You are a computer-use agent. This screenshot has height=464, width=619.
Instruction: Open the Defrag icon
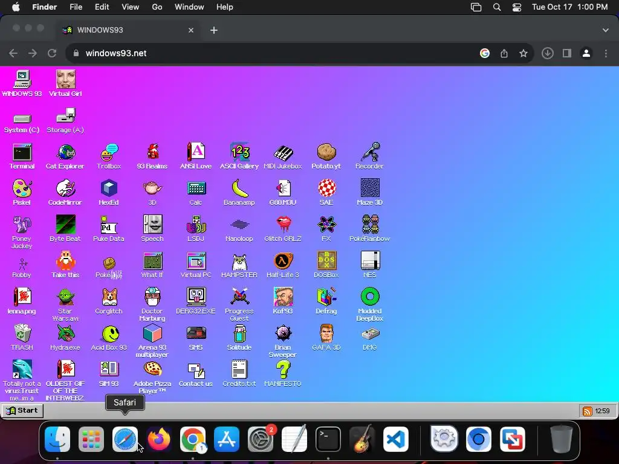coord(326,301)
